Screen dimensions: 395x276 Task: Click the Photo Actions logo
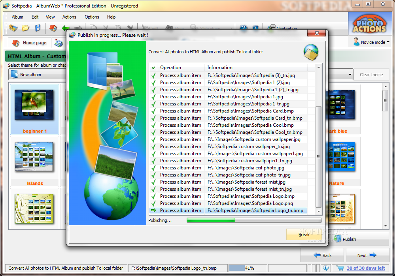click(x=369, y=24)
